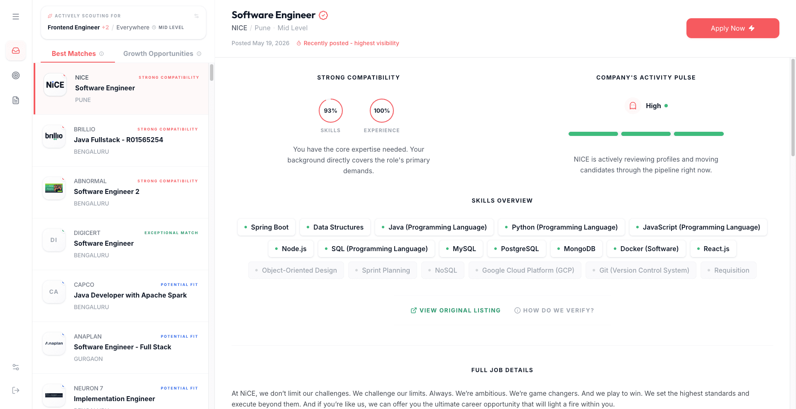The image size is (796, 409).
Task: Select Anaplan Software Engineer - Full Stack
Action: click(x=121, y=348)
